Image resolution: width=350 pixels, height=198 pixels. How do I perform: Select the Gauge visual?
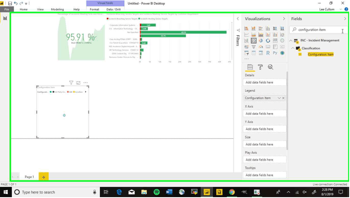coord(261,47)
